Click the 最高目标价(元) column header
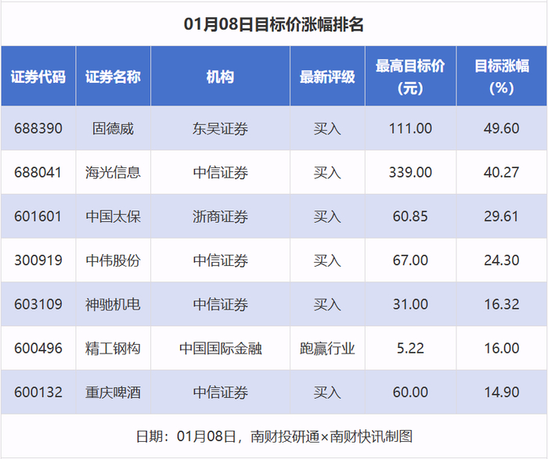The width and height of the screenshot is (548, 459). coord(410,77)
